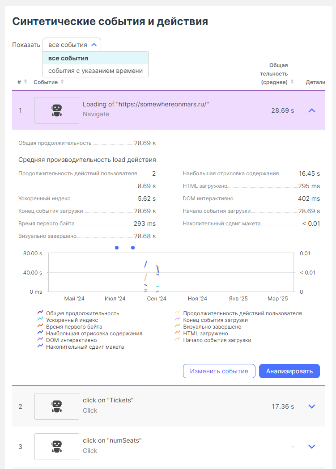The height and width of the screenshot is (469, 336).
Task: Sort by the # column arrows
Action: pyautogui.click(x=26, y=82)
